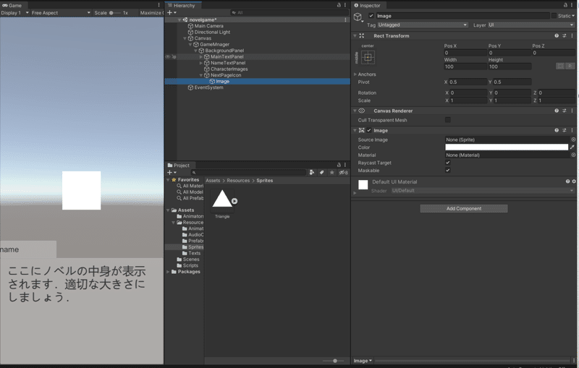Open the Display 1 dropdown
The width and height of the screenshot is (579, 368).
coord(14,12)
